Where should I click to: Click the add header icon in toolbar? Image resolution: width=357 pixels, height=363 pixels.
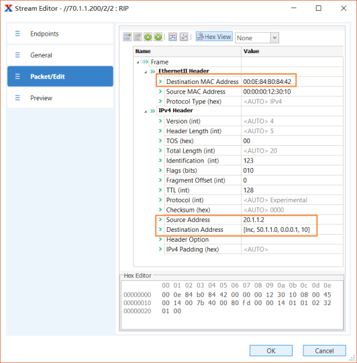pos(127,37)
